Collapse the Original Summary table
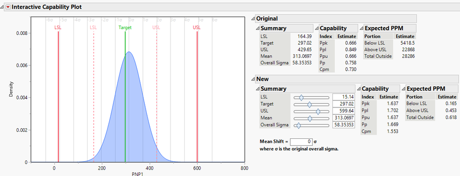 point(258,28)
